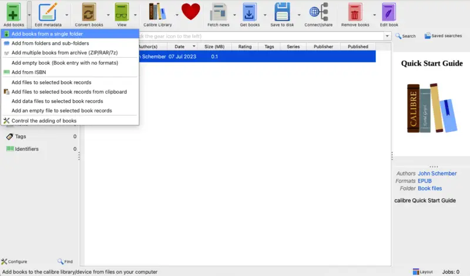Open the EPUB format link
The width and height of the screenshot is (470, 276).
[425, 181]
